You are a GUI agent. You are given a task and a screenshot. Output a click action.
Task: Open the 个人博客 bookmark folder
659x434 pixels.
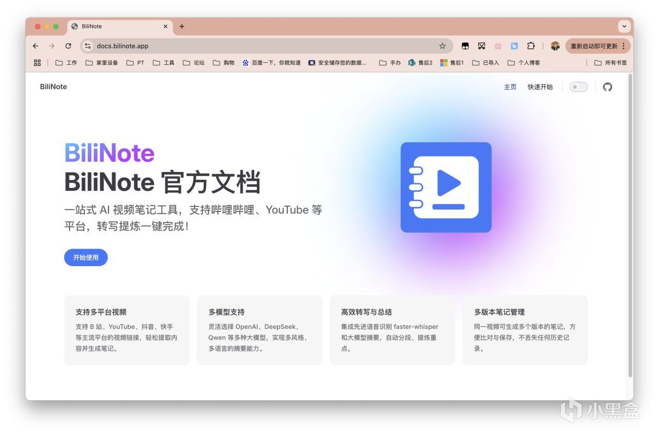coord(524,63)
